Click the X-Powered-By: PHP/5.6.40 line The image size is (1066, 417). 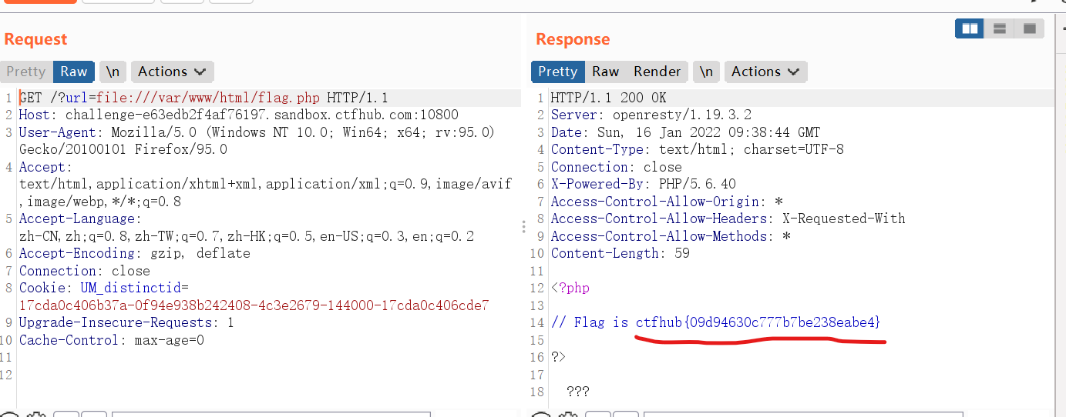pyautogui.click(x=644, y=184)
